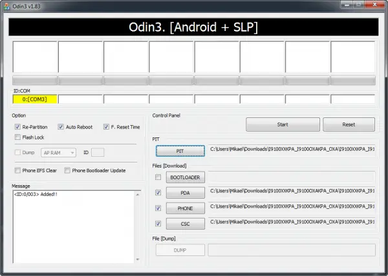Click the '<ID:0/003> Added!!' message text
Image resolution: width=388 pixels, height=276 pixels.
pyautogui.click(x=36, y=194)
